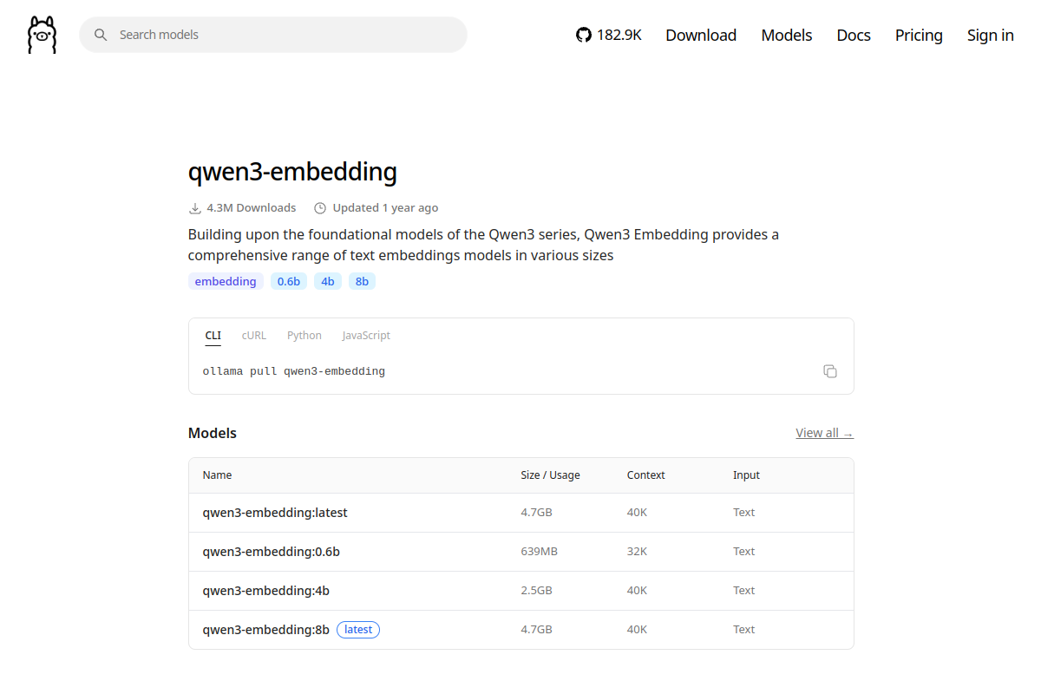
Task: Click the Context column header
Action: pyautogui.click(x=645, y=475)
